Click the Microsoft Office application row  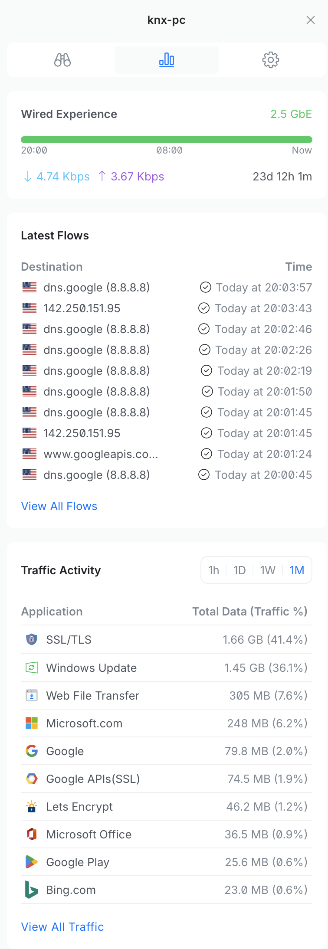point(167,834)
